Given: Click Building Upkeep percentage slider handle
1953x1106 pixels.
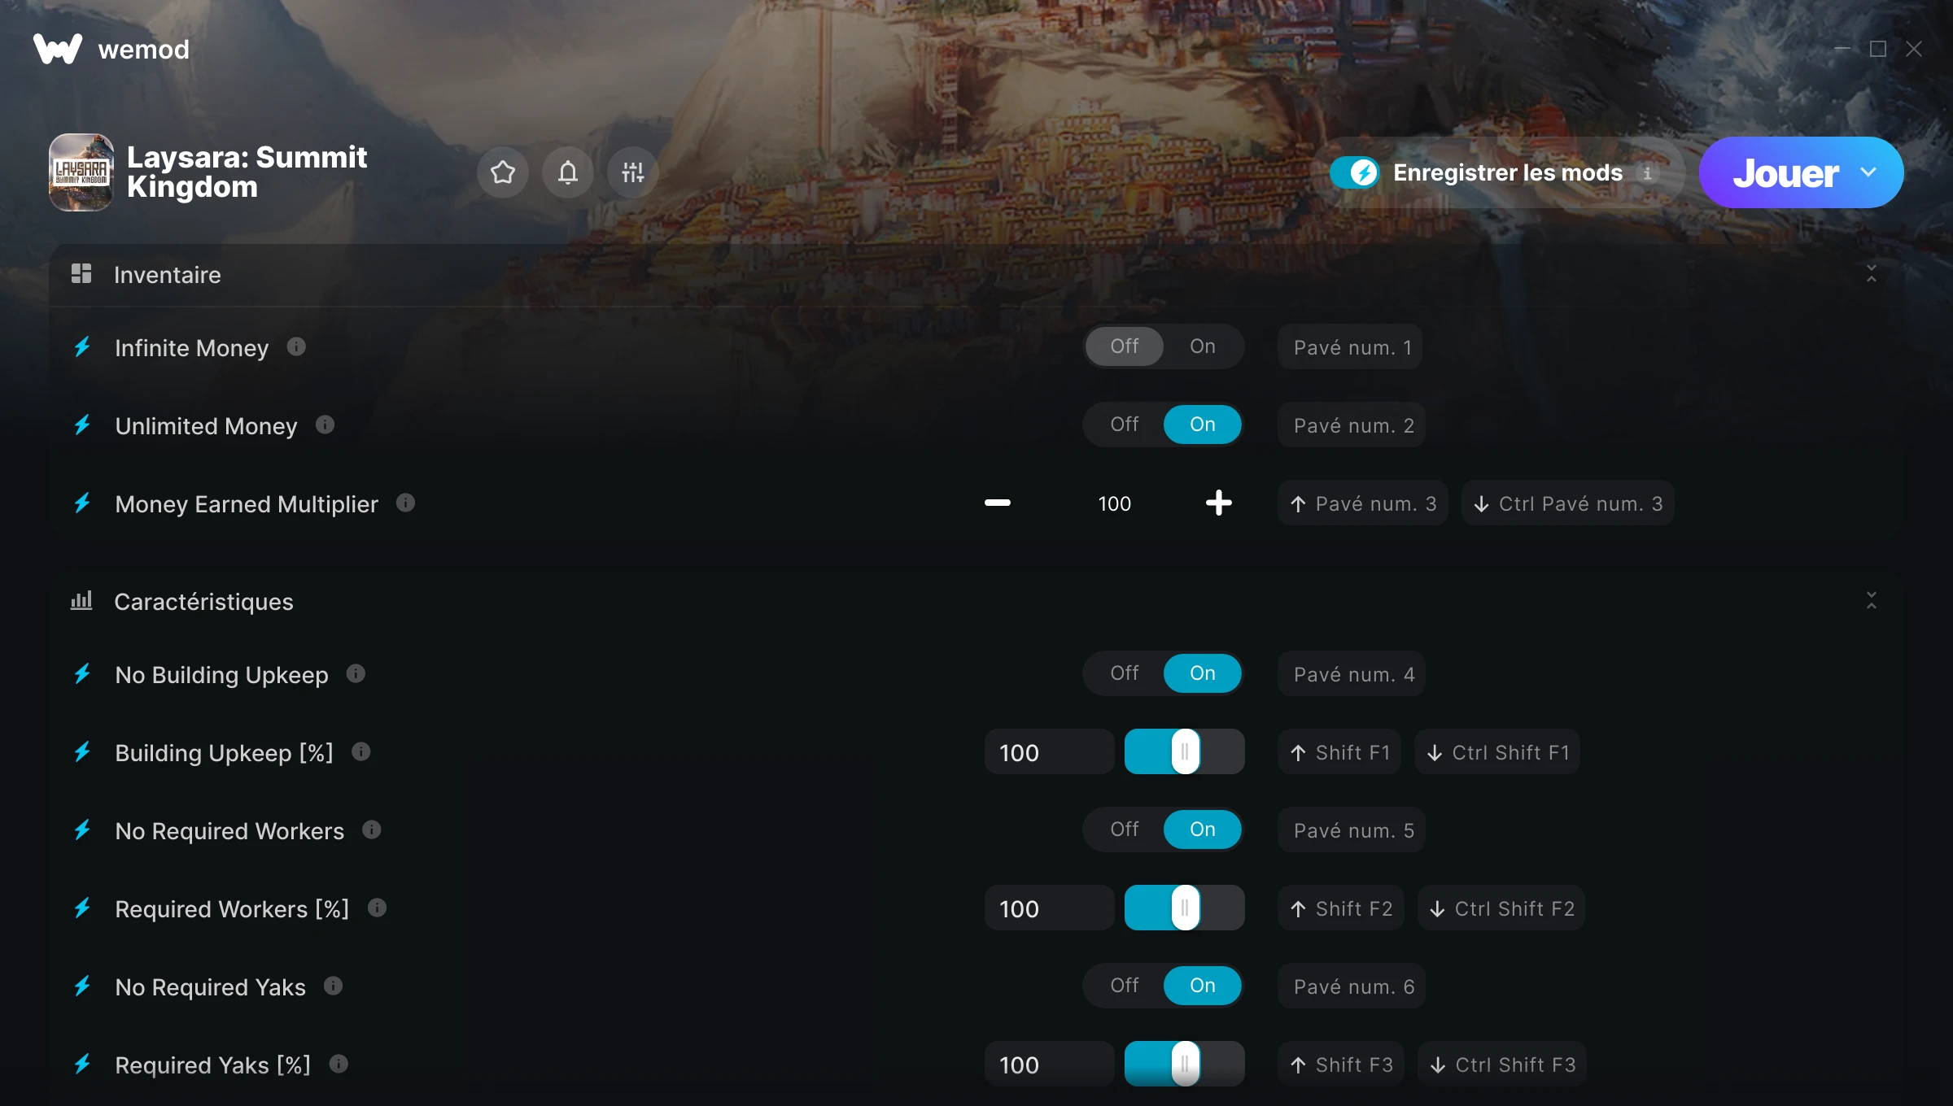Looking at the screenshot, I should pos(1186,751).
